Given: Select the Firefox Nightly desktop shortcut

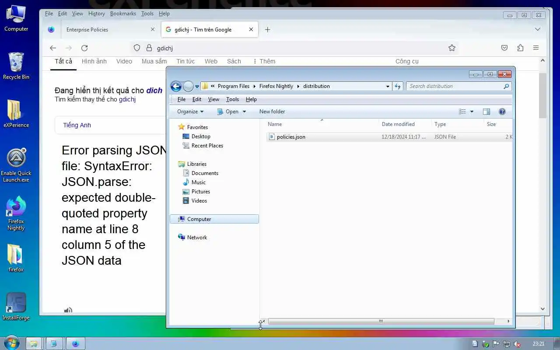Looking at the screenshot, I should (16, 213).
